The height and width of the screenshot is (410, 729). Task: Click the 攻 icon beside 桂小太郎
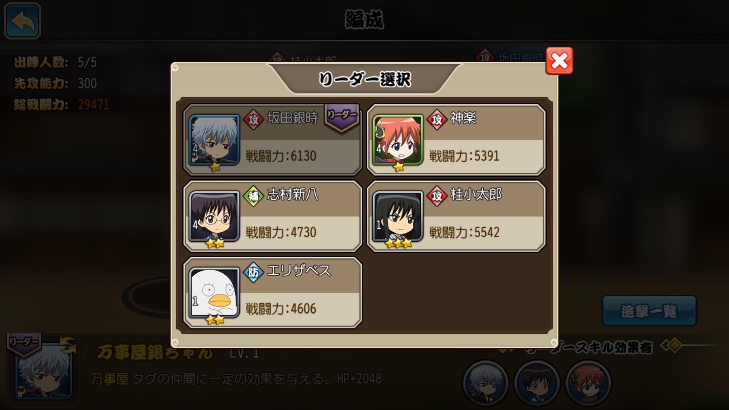point(437,196)
